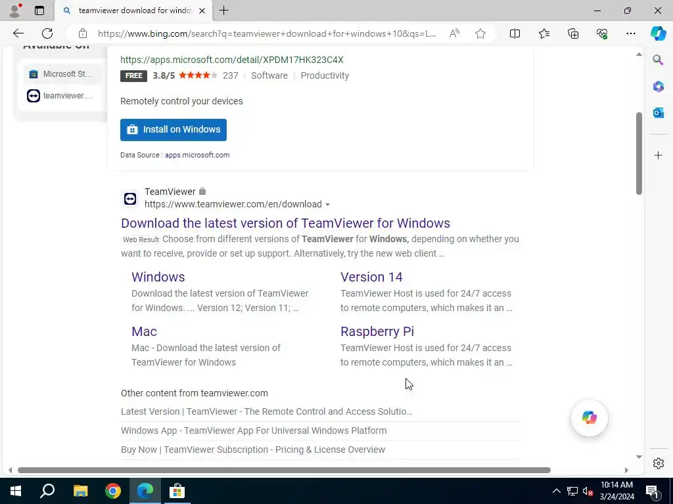
Task: Open the Version 14 sublink
Action: coord(371,277)
